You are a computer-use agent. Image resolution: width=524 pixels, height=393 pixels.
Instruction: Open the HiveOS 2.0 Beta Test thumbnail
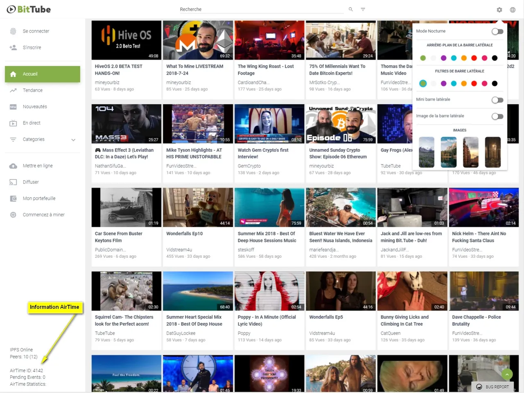coord(126,40)
